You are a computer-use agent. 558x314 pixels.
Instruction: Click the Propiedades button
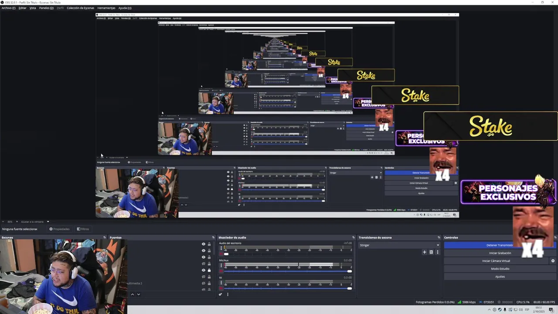(59, 229)
